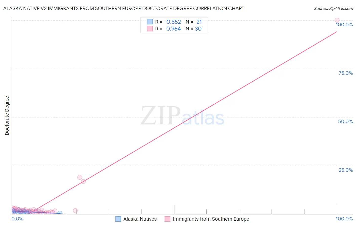Image resolution: width=356 pixels, height=226 pixels.
Task: Click the 75.0% y-axis label
Action: (346, 73)
